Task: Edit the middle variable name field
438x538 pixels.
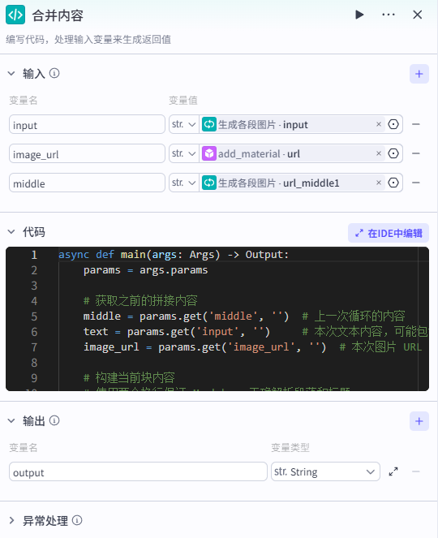Action: [x=87, y=183]
